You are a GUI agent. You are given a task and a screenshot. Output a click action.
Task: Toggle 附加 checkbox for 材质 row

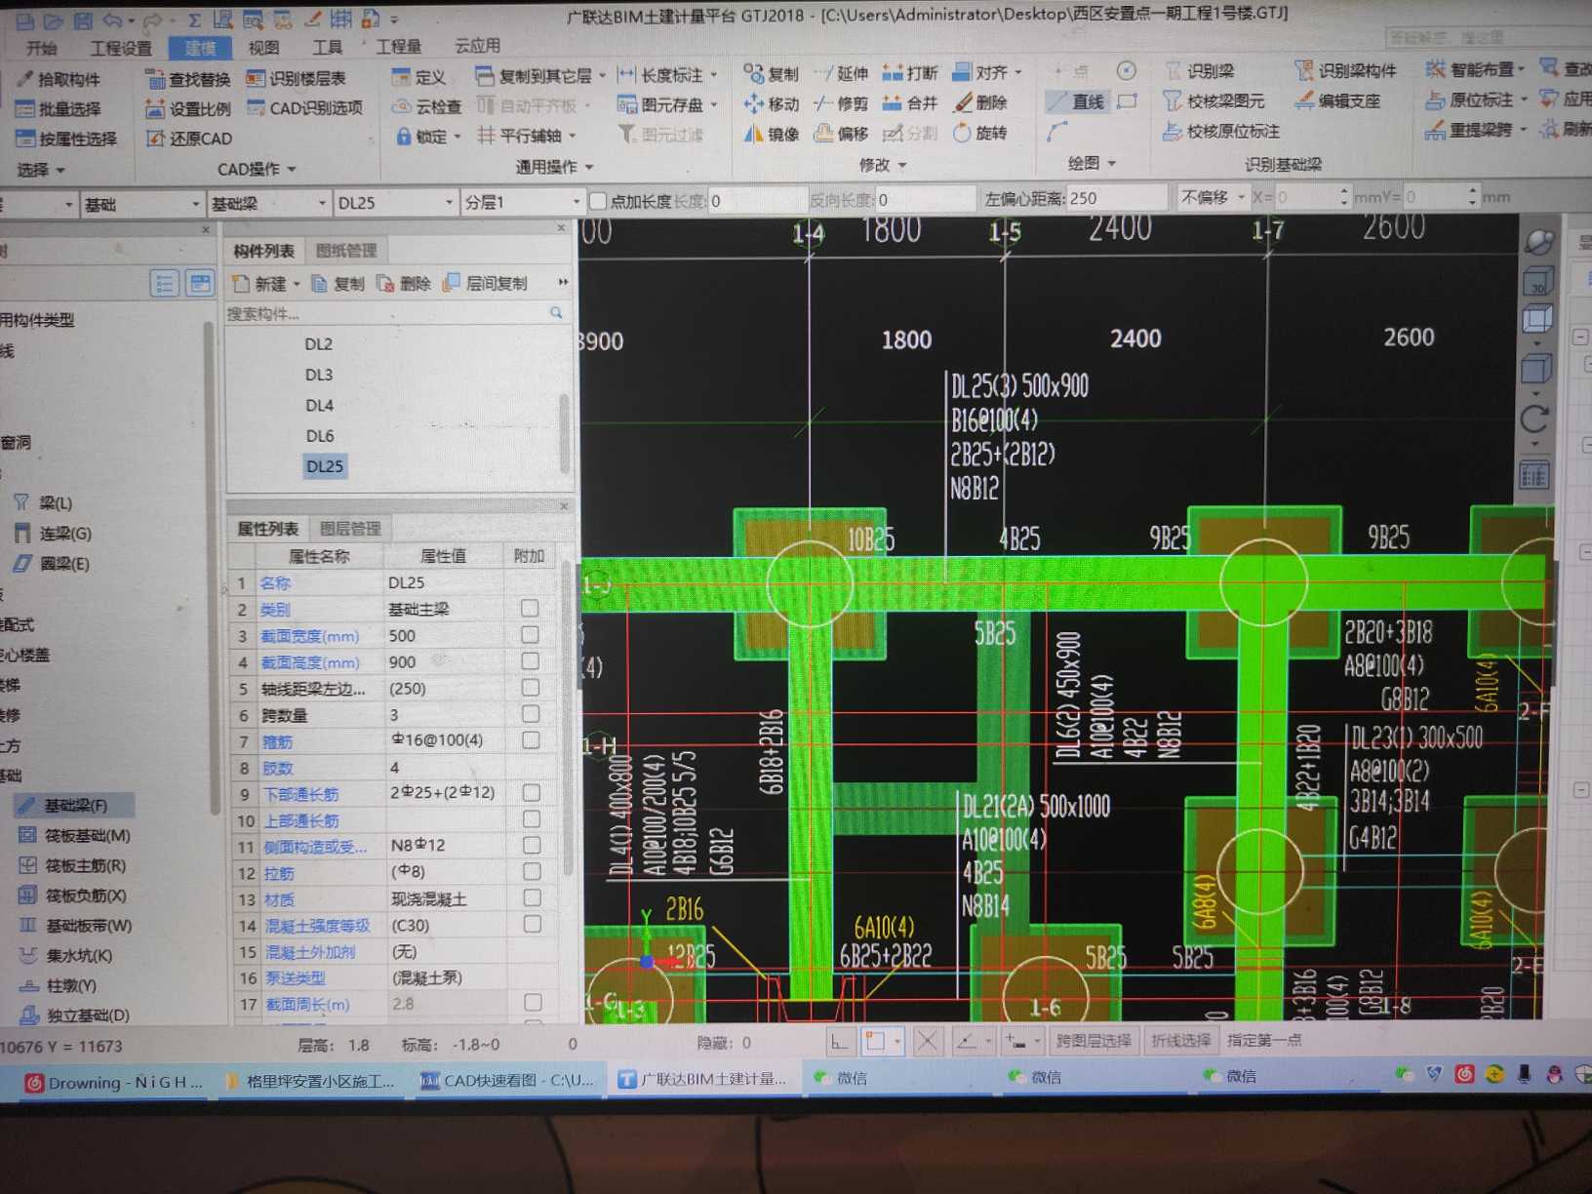click(x=532, y=897)
